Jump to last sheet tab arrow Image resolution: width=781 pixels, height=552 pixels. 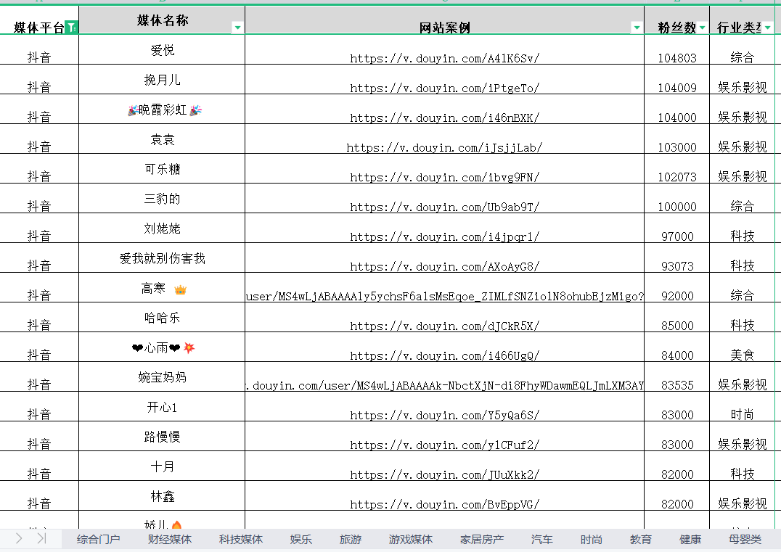click(42, 538)
